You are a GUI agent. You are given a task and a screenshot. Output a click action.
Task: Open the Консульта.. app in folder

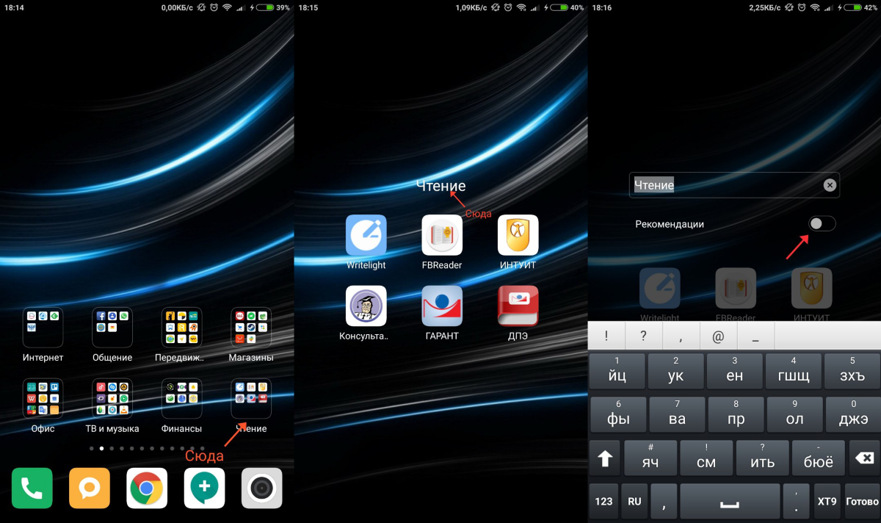(x=366, y=306)
